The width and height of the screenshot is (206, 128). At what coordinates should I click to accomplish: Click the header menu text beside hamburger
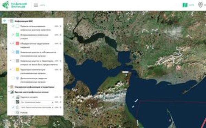tap(43, 5)
